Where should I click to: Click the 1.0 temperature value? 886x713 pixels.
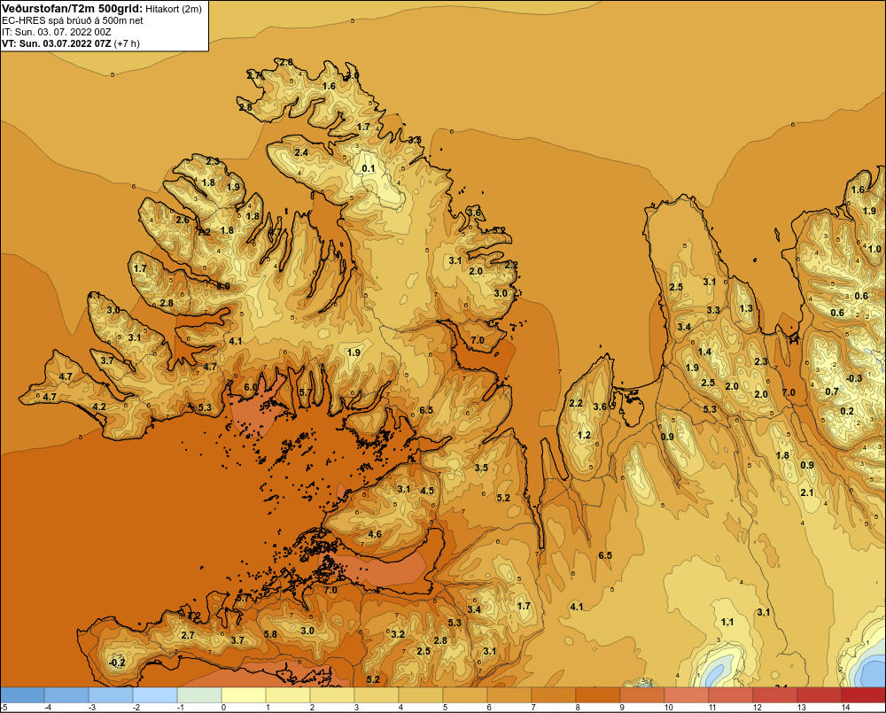pyautogui.click(x=874, y=249)
